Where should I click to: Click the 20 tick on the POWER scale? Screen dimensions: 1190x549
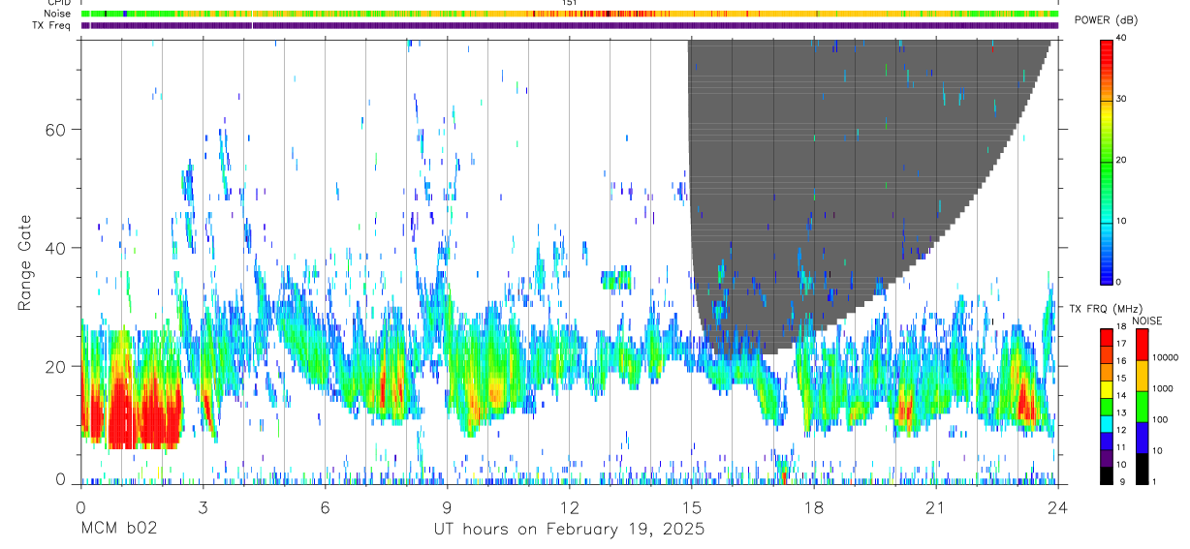[x=1121, y=161]
